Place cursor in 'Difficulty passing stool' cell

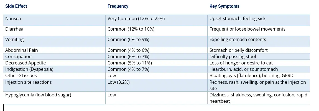[233, 56]
